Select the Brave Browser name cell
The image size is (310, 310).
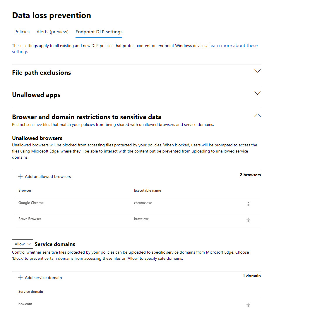click(x=30, y=219)
